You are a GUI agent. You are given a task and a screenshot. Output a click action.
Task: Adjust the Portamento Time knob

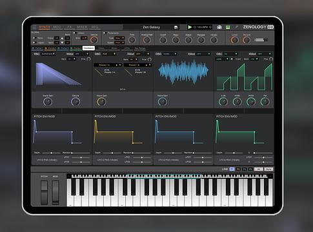pyautogui.click(x=132, y=40)
